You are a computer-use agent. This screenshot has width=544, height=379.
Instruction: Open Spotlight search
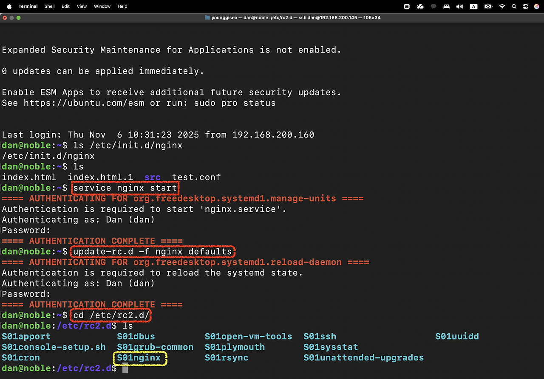coord(514,6)
